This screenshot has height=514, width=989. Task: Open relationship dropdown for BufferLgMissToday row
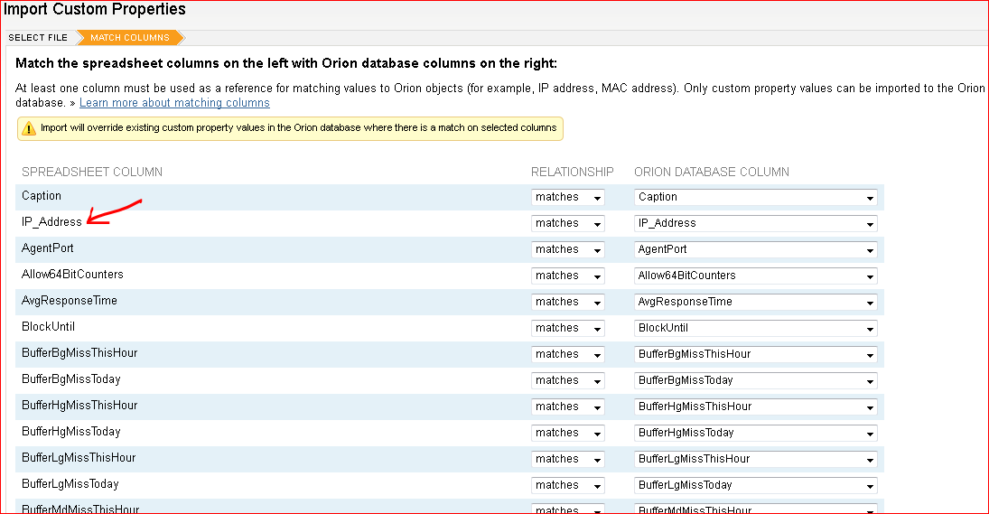coord(568,485)
